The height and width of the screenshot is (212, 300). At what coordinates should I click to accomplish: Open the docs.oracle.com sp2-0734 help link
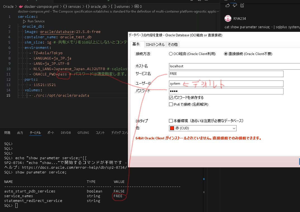point(74,167)
